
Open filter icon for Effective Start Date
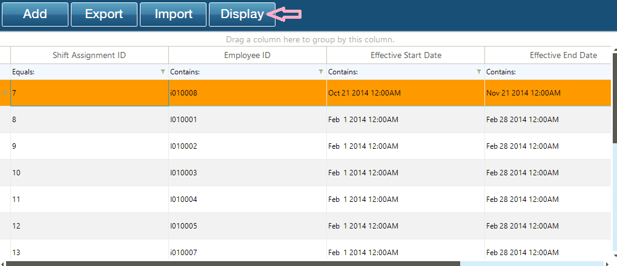[479, 72]
